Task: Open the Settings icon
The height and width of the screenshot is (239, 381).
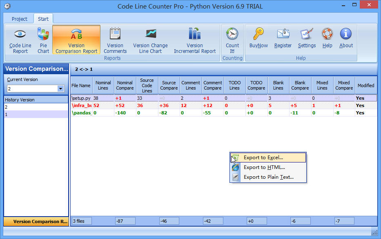Action: coord(307,34)
